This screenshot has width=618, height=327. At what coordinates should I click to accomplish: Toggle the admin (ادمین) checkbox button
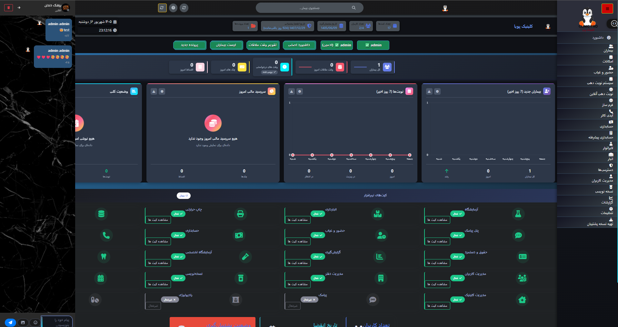[x=337, y=45]
